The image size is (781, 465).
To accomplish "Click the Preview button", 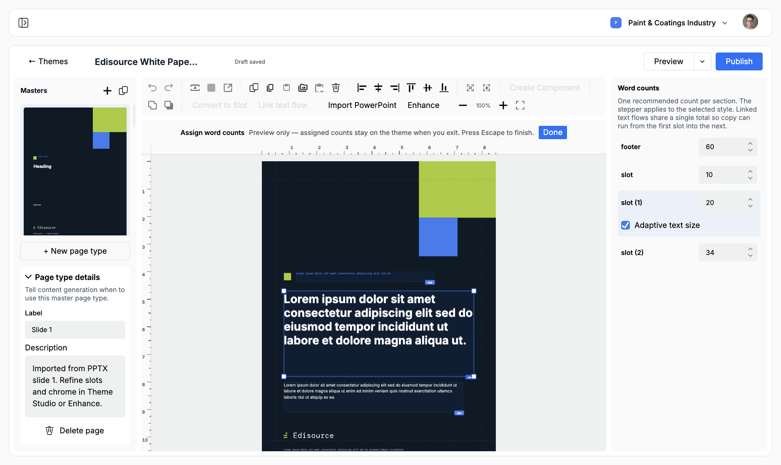I will (x=669, y=61).
